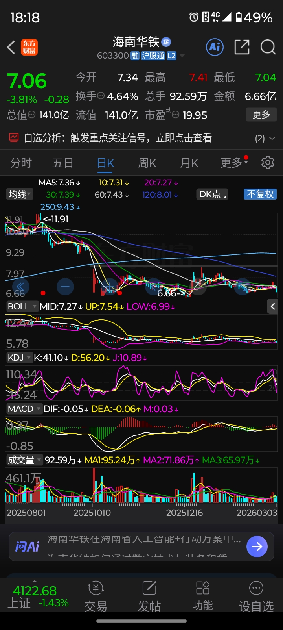Switch to 五日 tab

pos(63,163)
